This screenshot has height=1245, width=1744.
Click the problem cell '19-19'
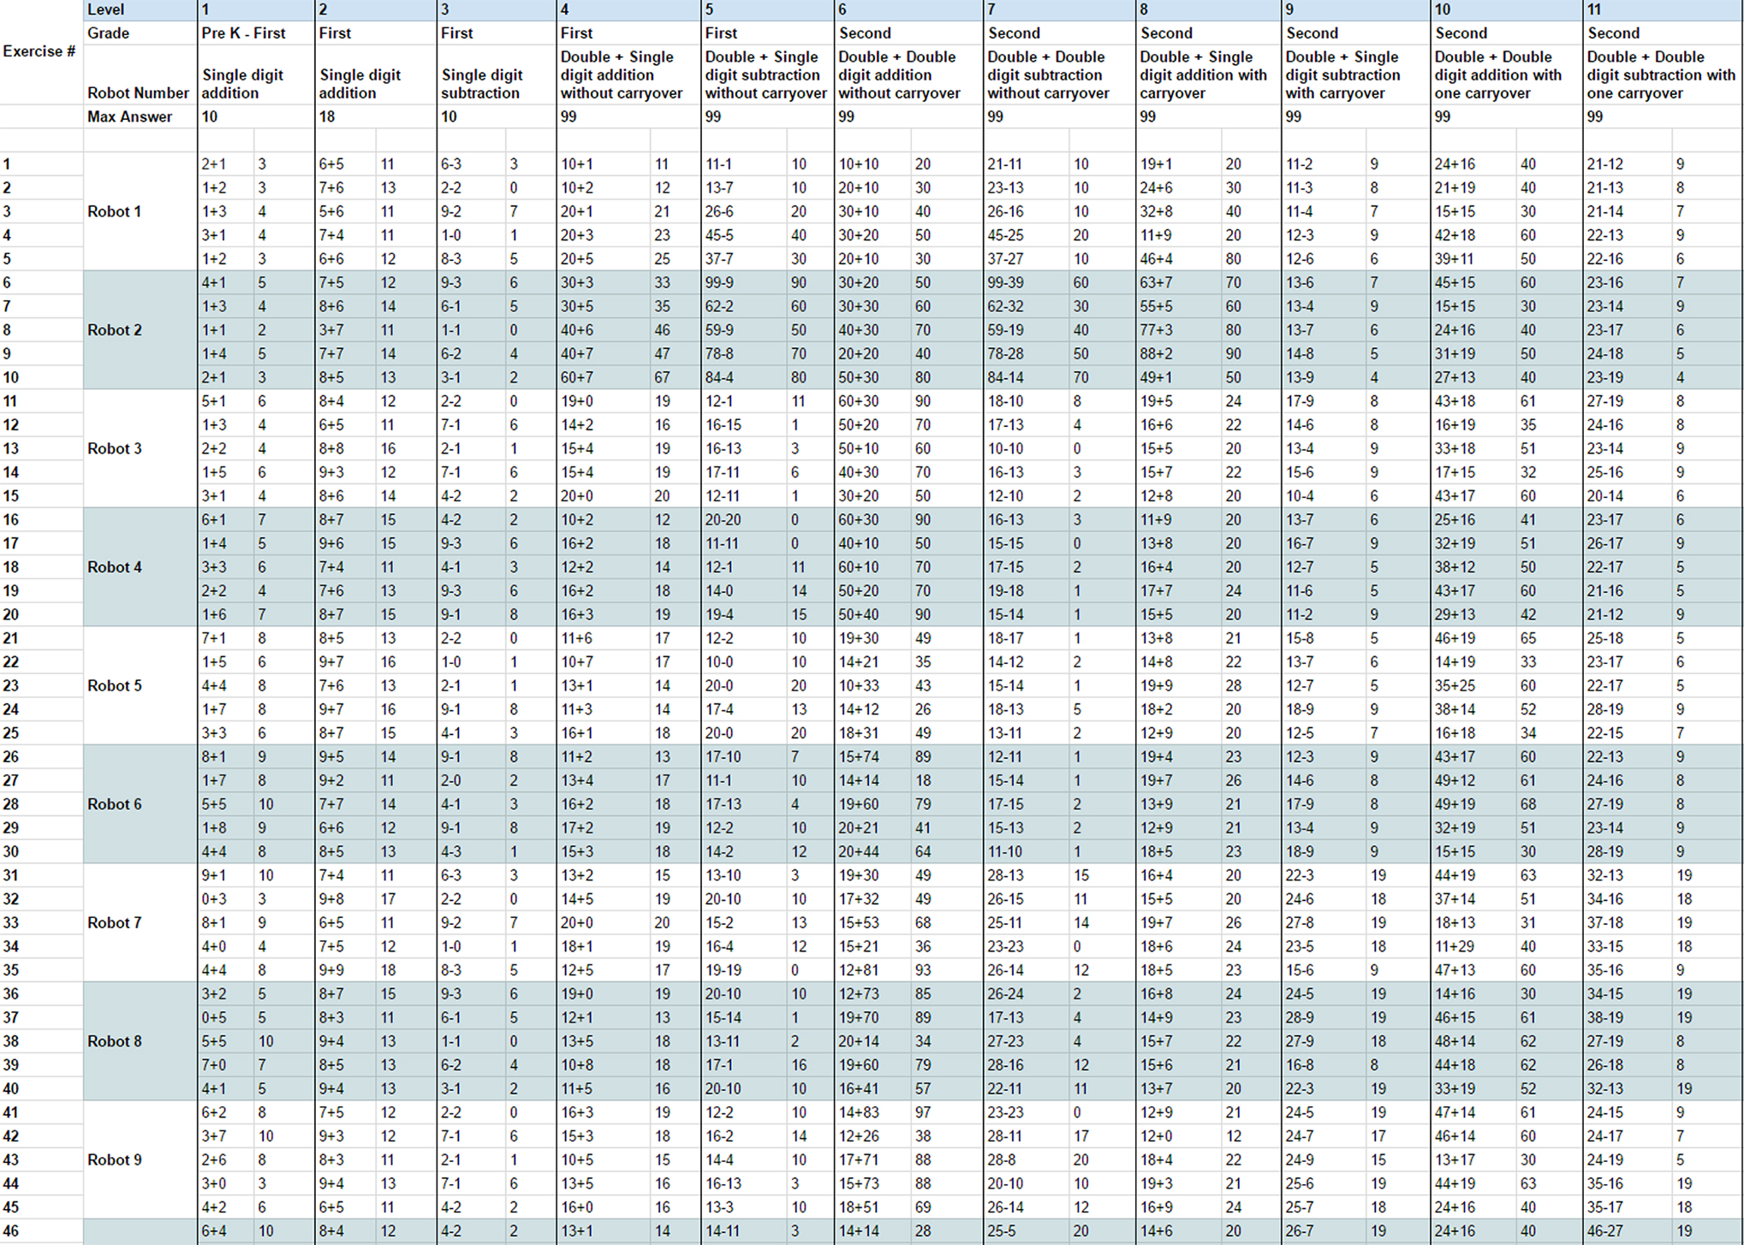click(743, 970)
